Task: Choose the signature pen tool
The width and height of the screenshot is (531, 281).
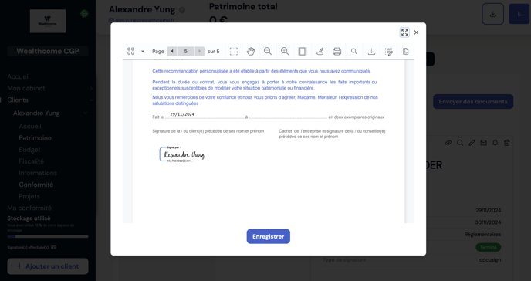Action: point(320,52)
